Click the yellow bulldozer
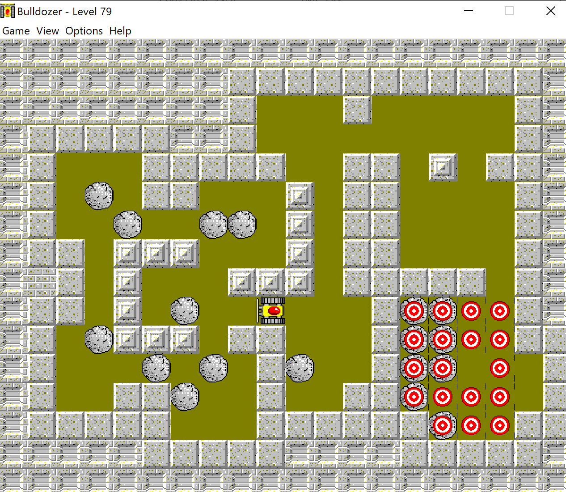This screenshot has width=566, height=492. [x=272, y=310]
